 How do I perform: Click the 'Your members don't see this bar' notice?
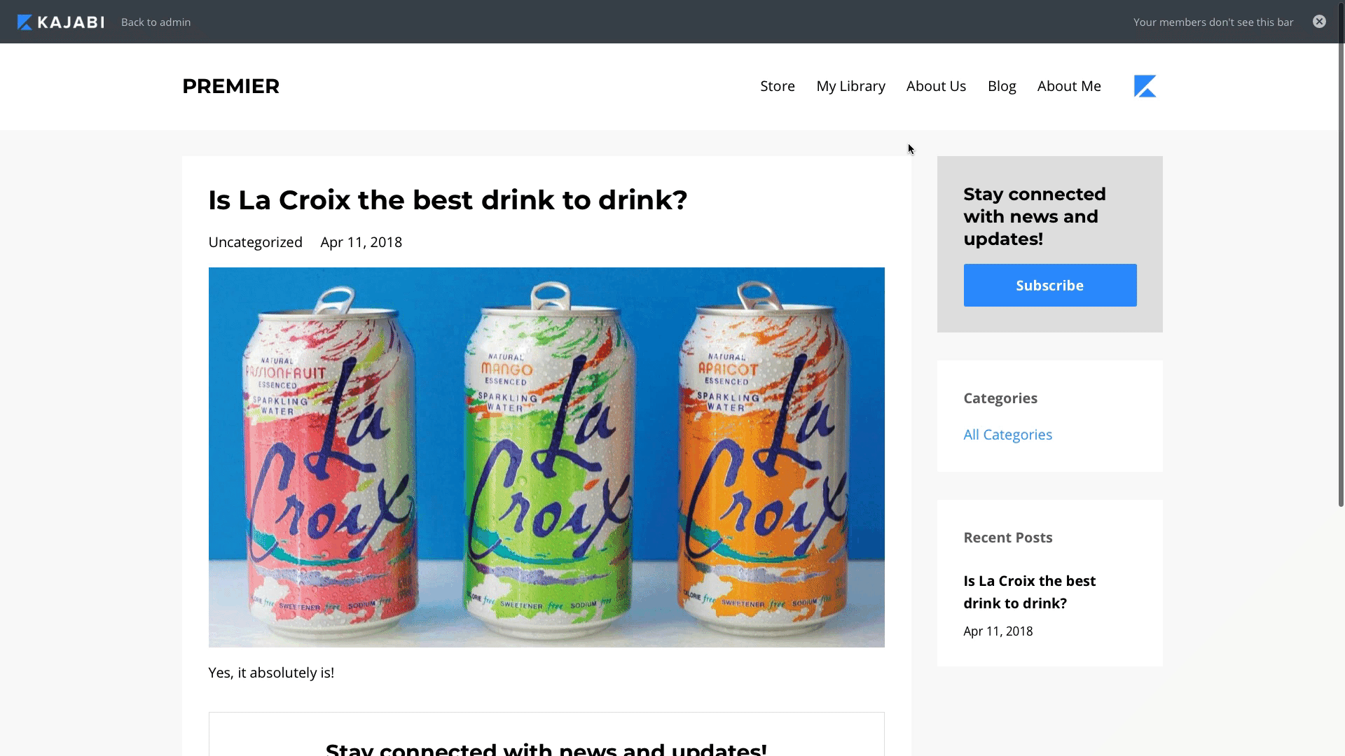pos(1213,22)
